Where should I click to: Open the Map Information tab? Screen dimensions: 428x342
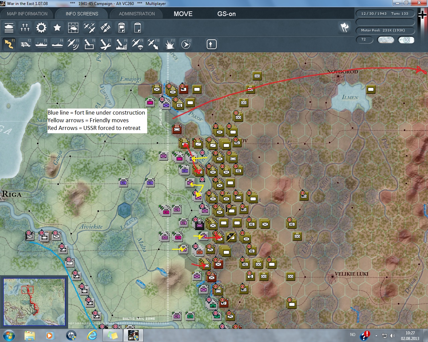click(x=27, y=14)
